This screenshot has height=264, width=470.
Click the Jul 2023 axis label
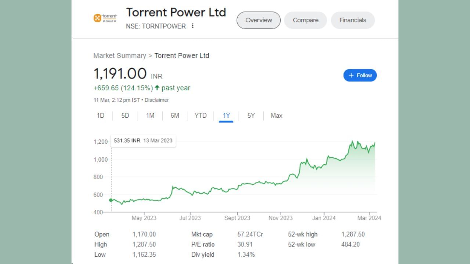(x=190, y=218)
